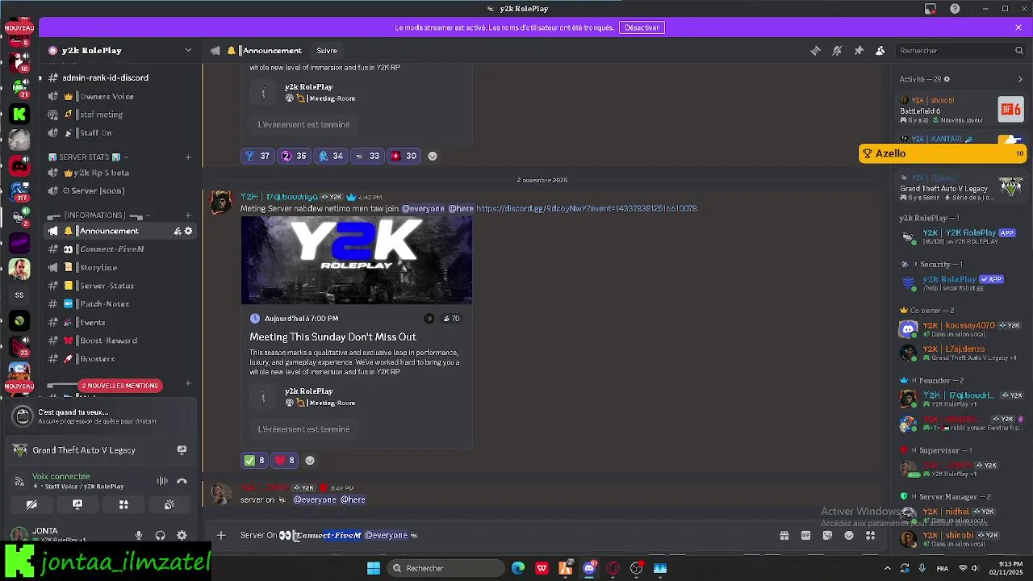The width and height of the screenshot is (1033, 581).
Task: Open noise suppression waveform icon
Action: click(162, 481)
